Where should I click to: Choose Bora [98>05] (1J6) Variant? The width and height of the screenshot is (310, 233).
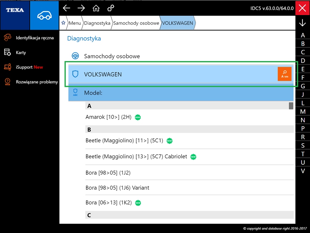[117, 188]
